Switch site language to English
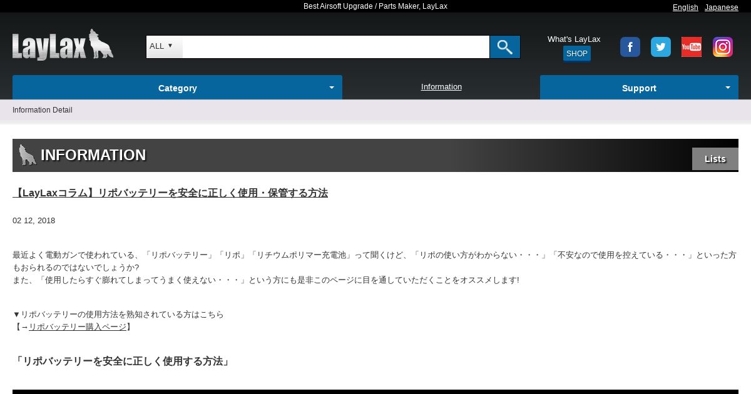 pos(685,8)
